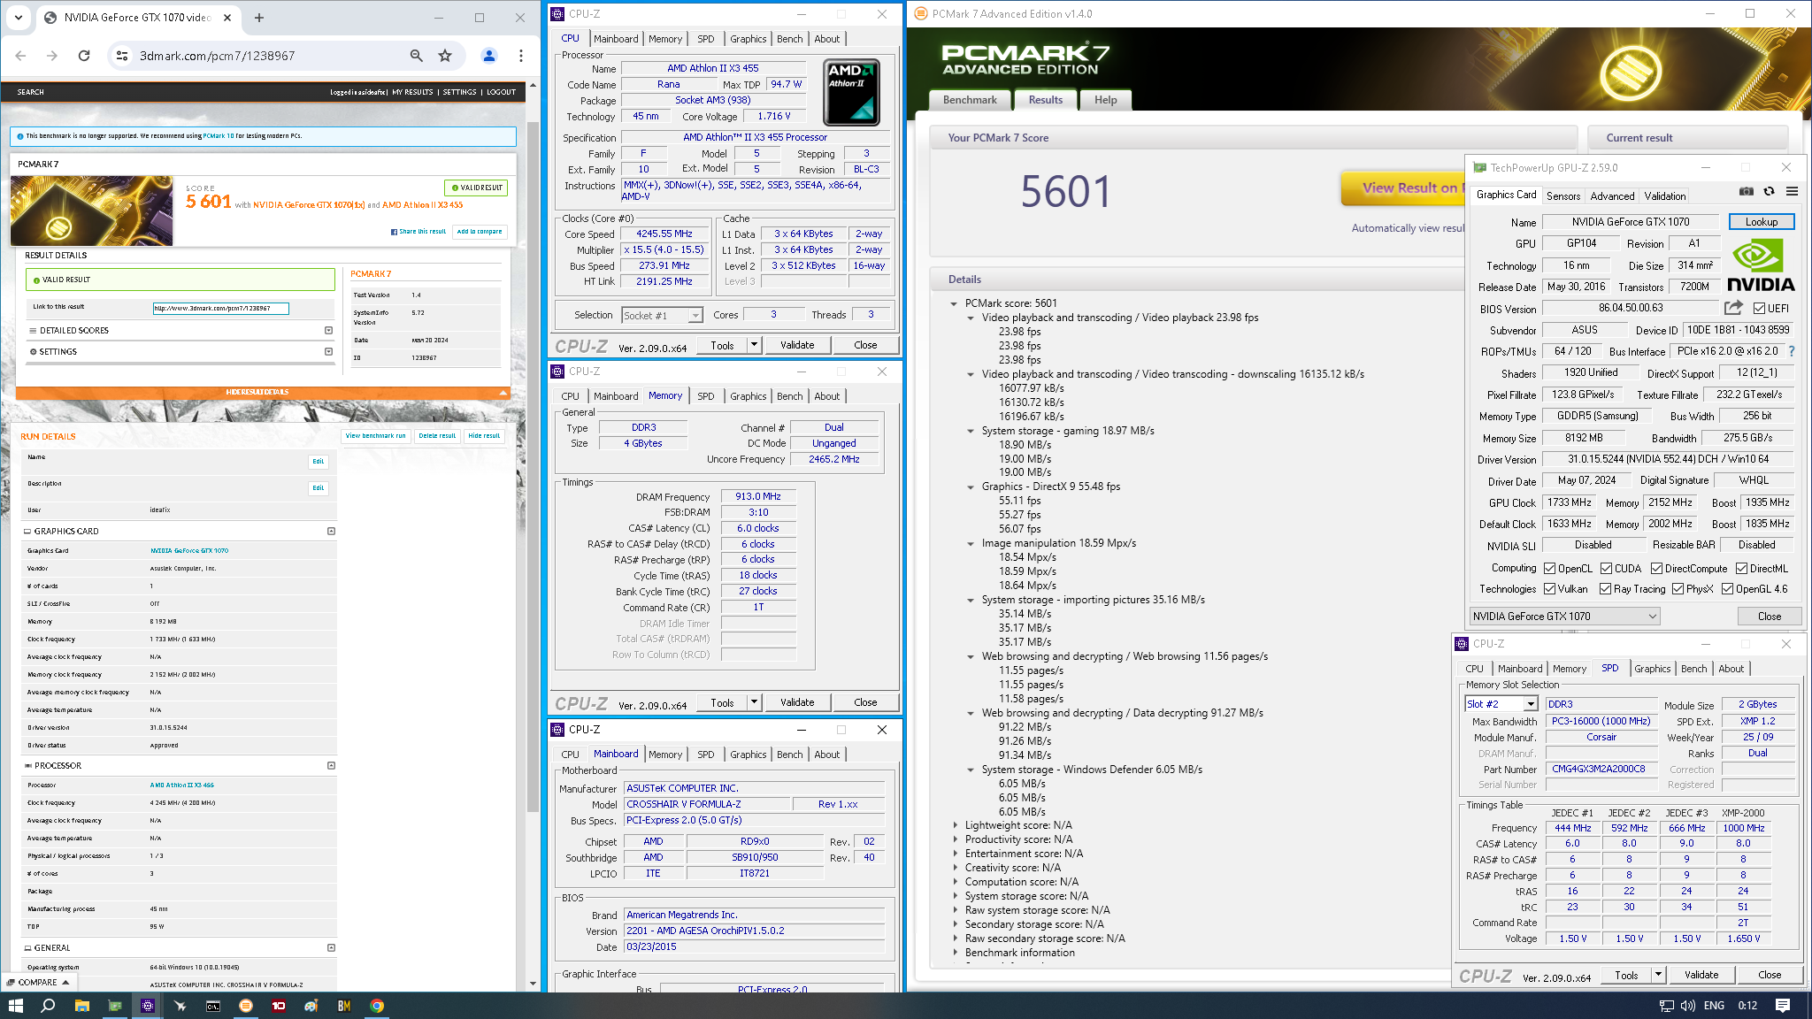The height and width of the screenshot is (1019, 1812).
Task: Open File Explorer from the taskbar
Action: click(81, 1006)
